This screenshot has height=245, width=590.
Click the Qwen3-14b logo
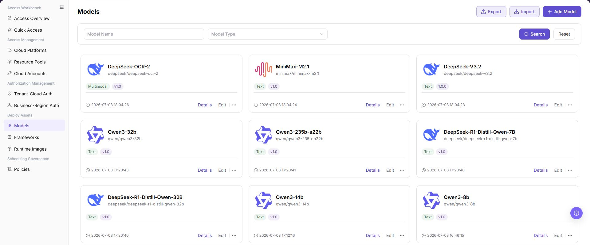coord(264,200)
